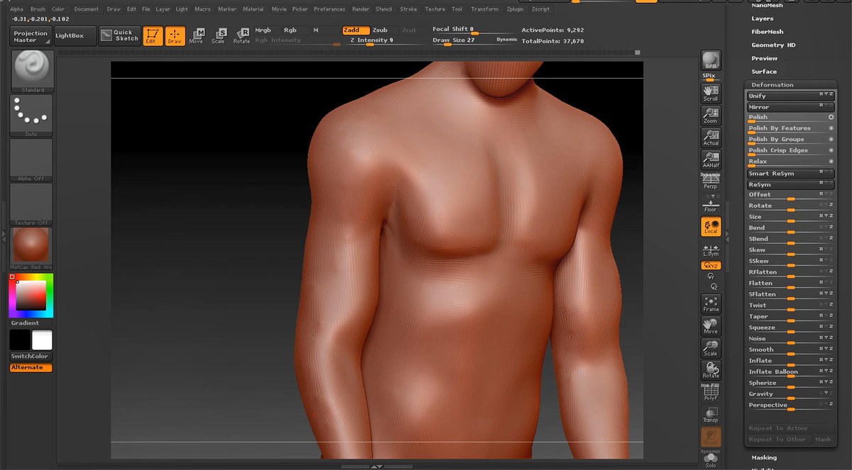
Task: Expand the NanoMesh subpalette
Action: point(766,5)
